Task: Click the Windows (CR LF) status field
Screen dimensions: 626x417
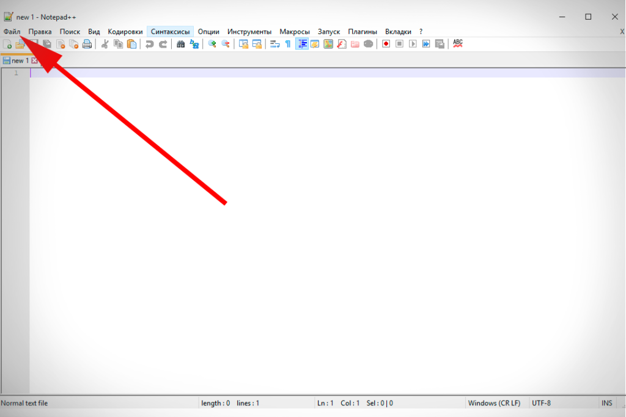Action: pos(494,403)
